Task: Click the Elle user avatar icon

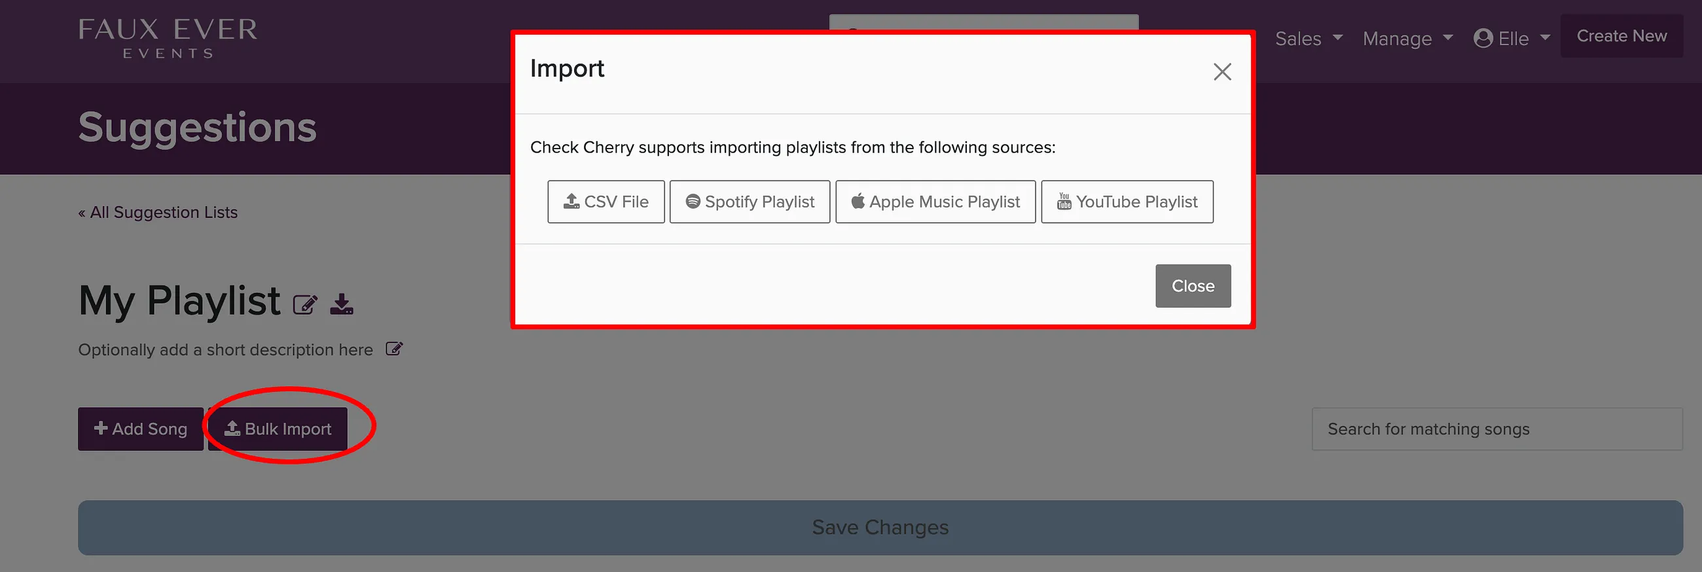Action: click(x=1483, y=39)
